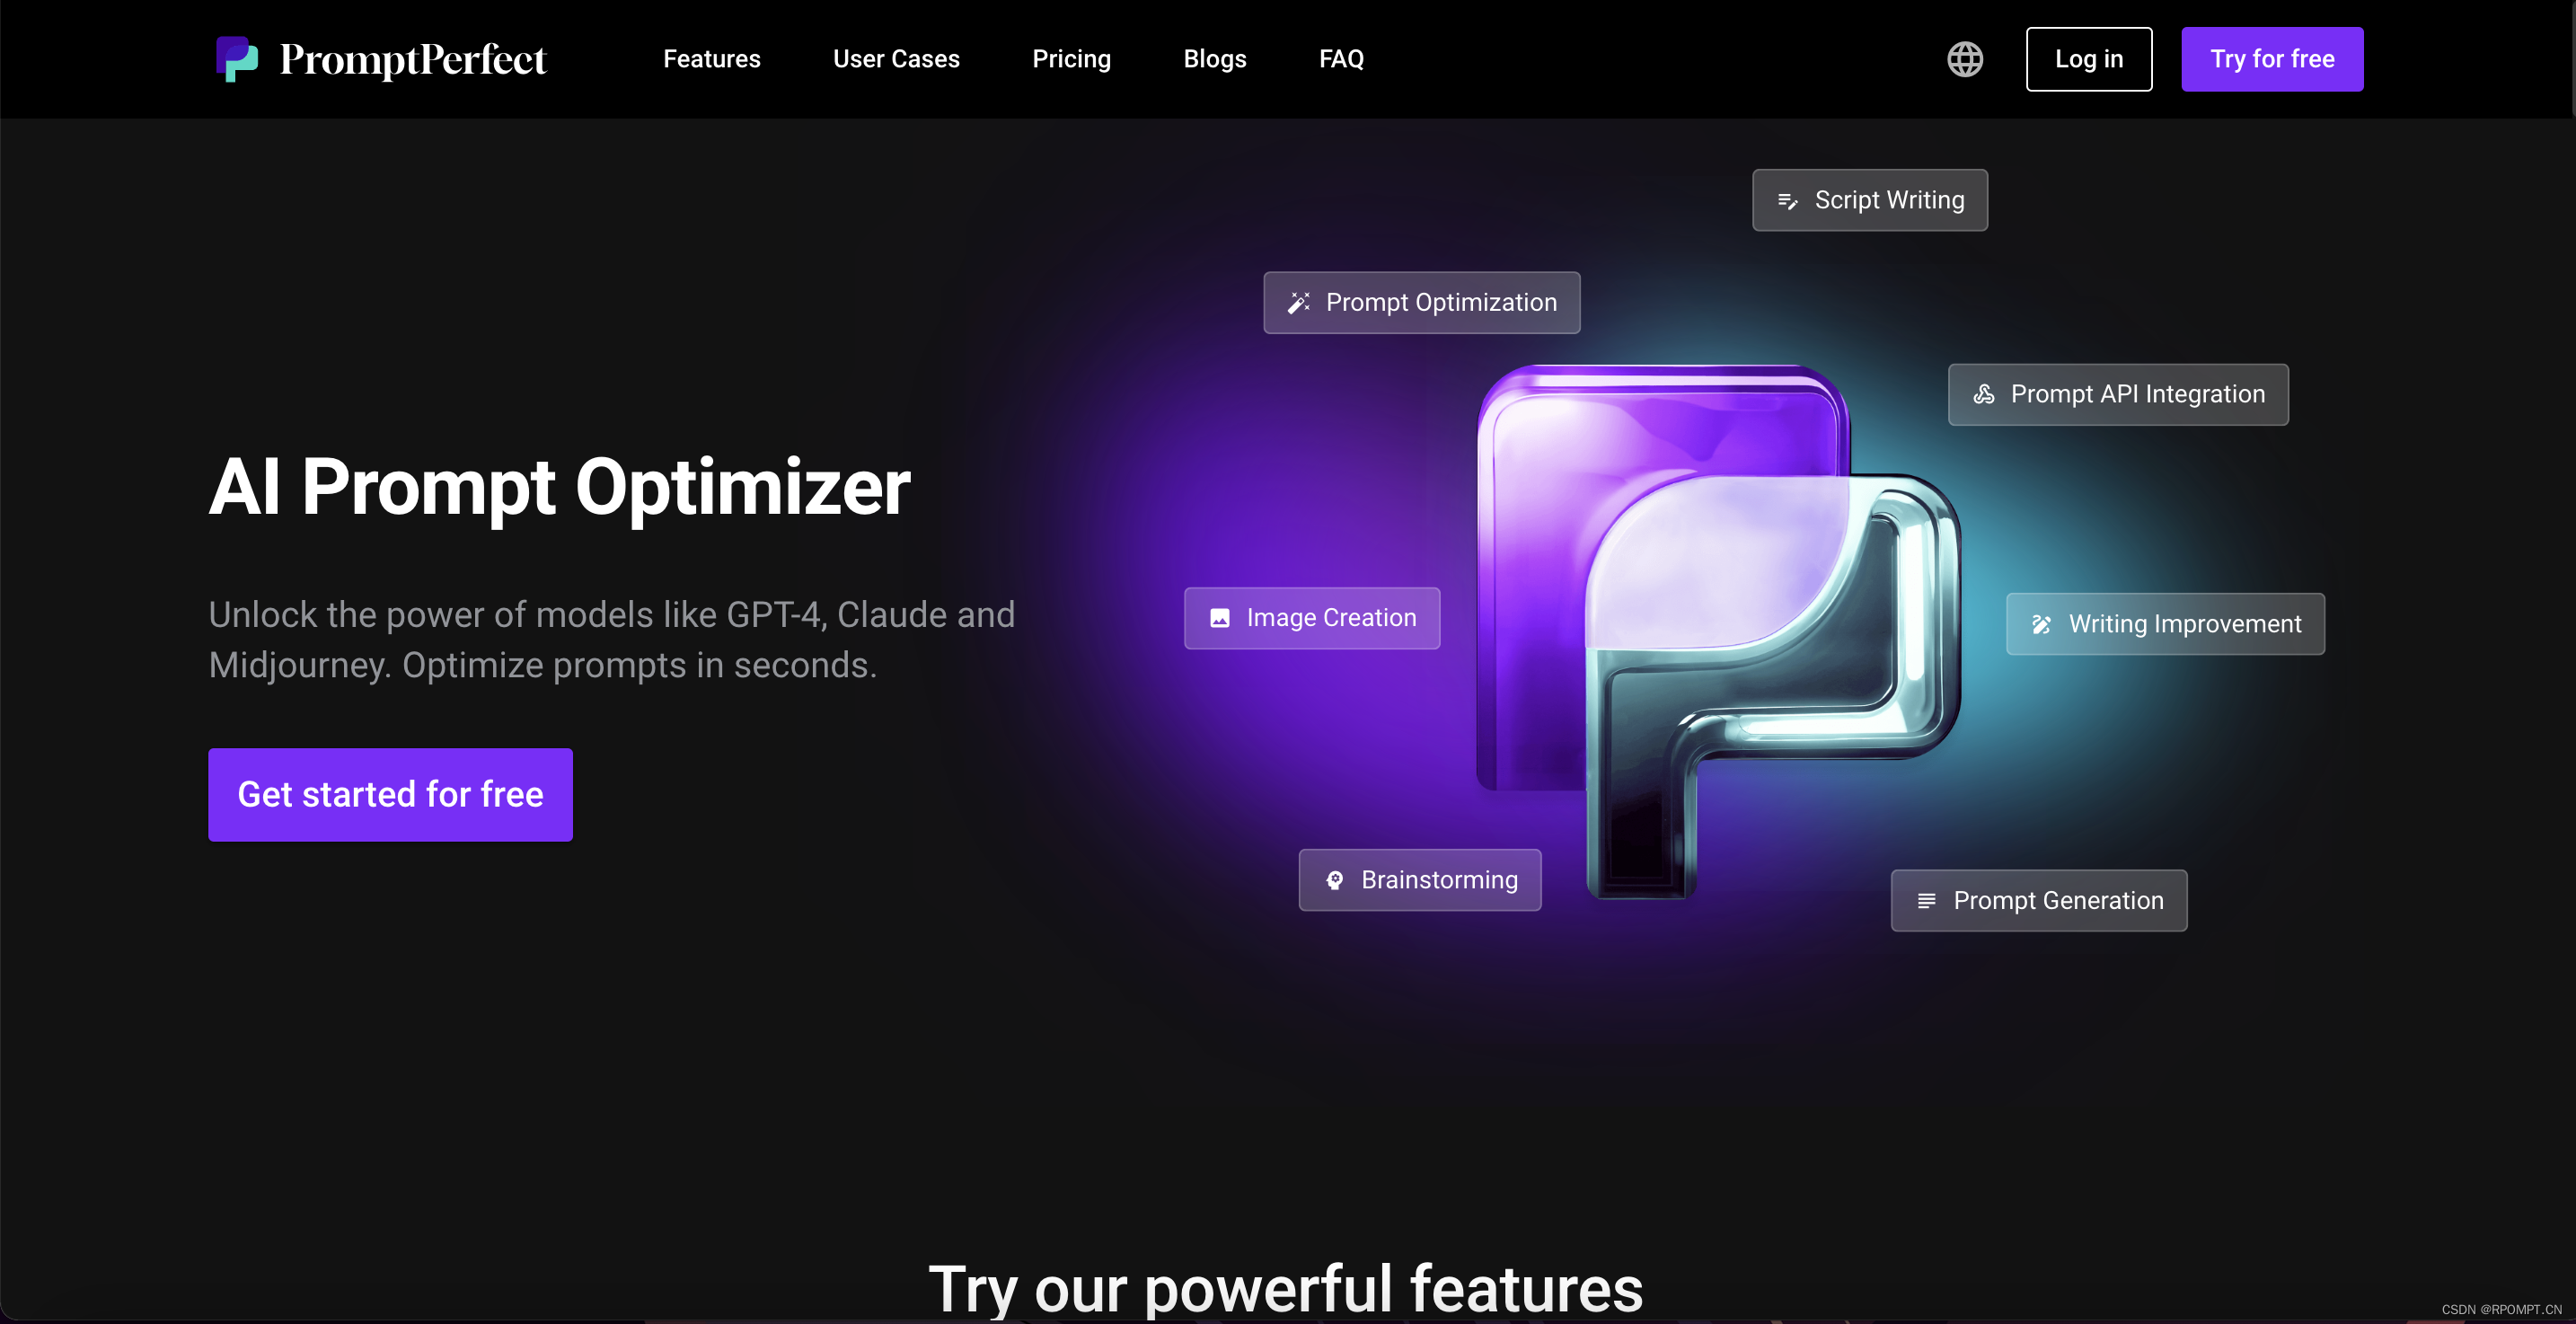Screen dimensions: 2576x1324
Task: Open the Features navigation menu
Action: (x=710, y=57)
